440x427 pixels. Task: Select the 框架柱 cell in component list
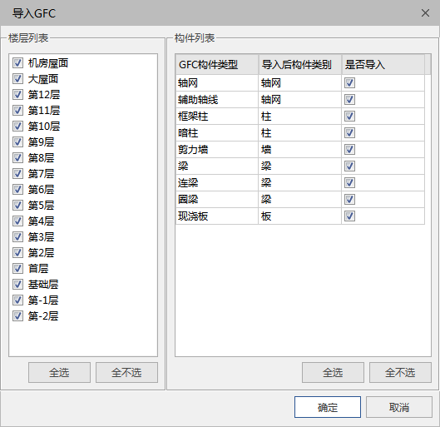click(217, 117)
